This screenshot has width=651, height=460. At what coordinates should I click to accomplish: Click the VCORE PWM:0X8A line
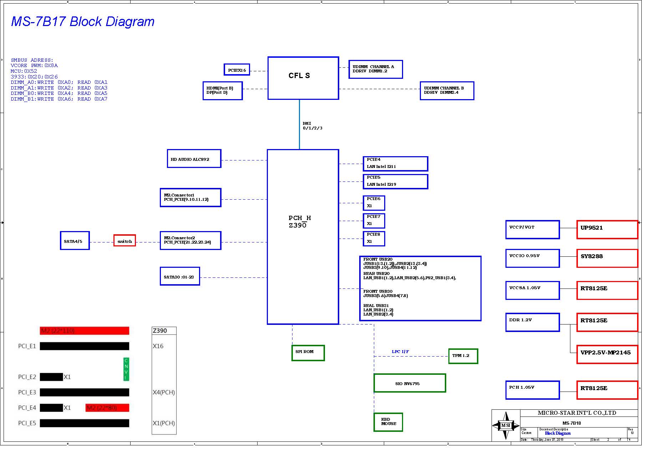[34, 66]
